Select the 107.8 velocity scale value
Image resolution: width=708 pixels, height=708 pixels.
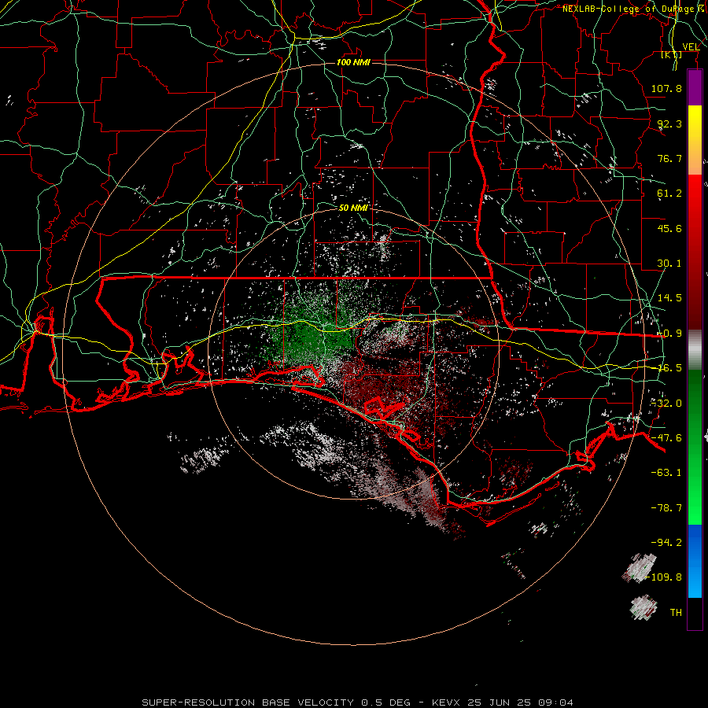tap(666, 88)
